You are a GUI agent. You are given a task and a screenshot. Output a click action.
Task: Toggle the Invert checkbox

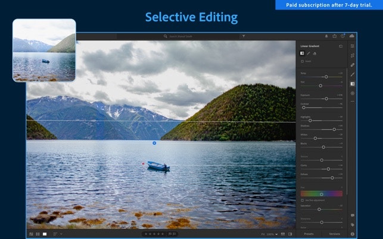(303, 61)
